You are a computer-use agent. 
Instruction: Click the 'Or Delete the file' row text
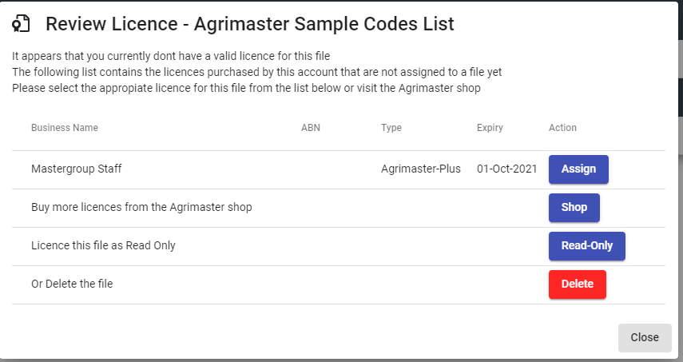click(72, 284)
